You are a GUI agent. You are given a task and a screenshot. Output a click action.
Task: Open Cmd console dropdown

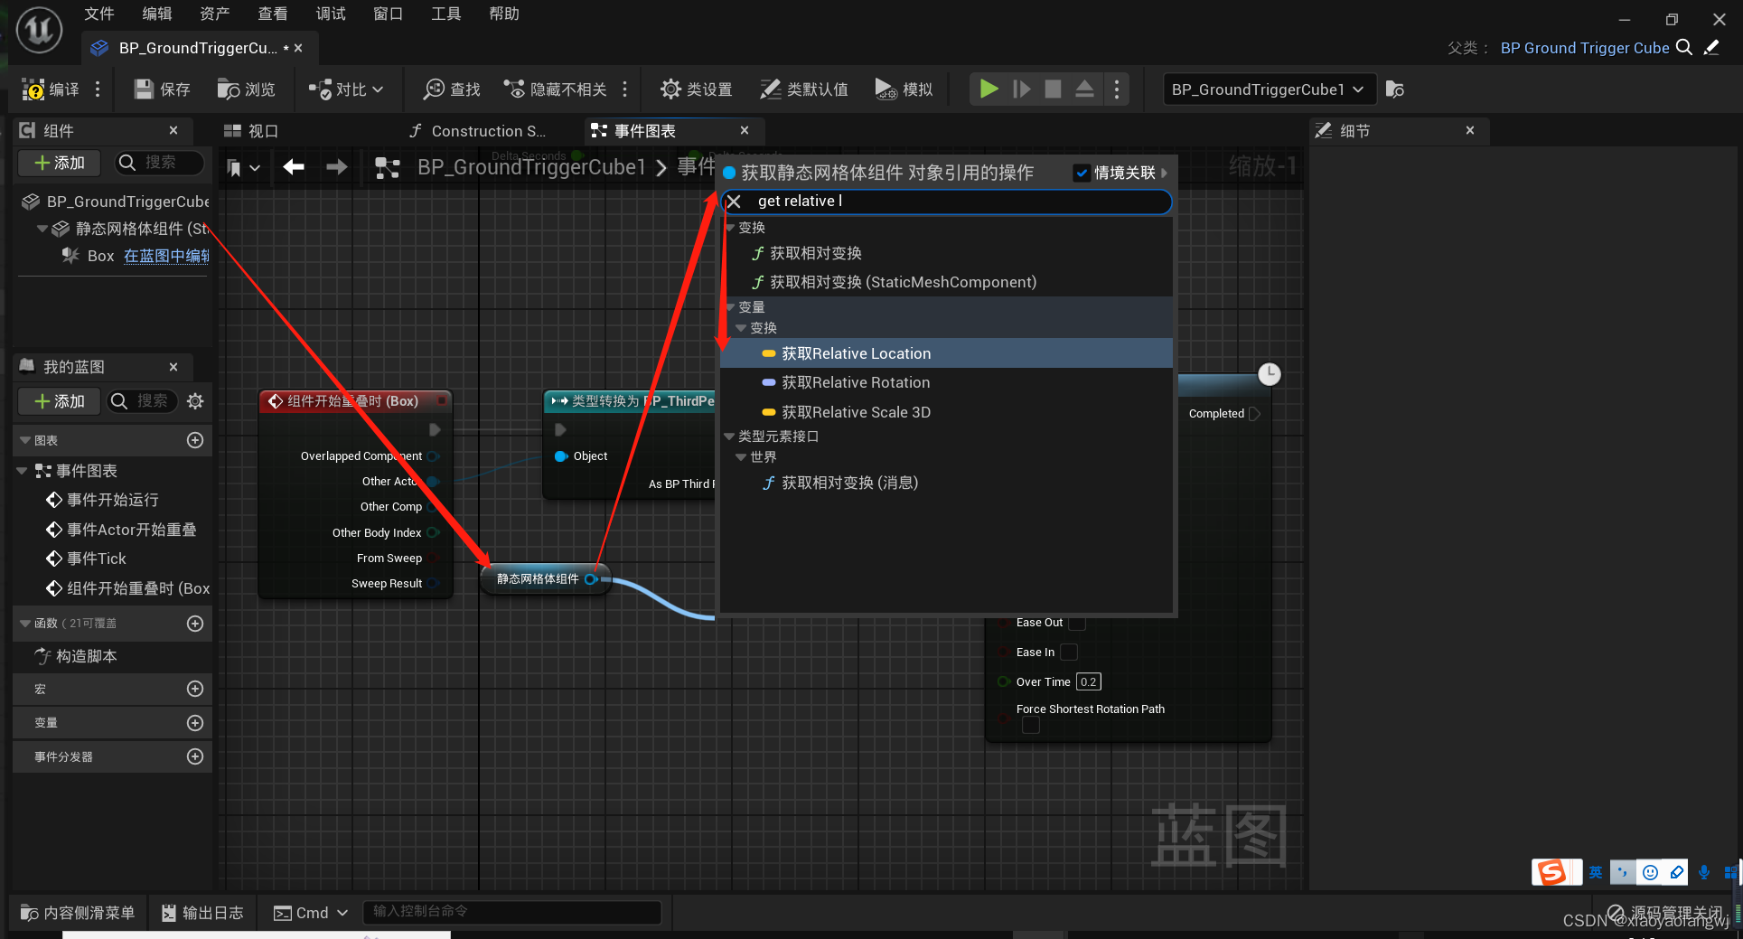311,913
